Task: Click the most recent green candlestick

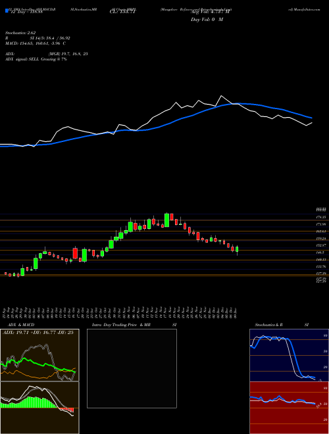Action: (x=237, y=249)
